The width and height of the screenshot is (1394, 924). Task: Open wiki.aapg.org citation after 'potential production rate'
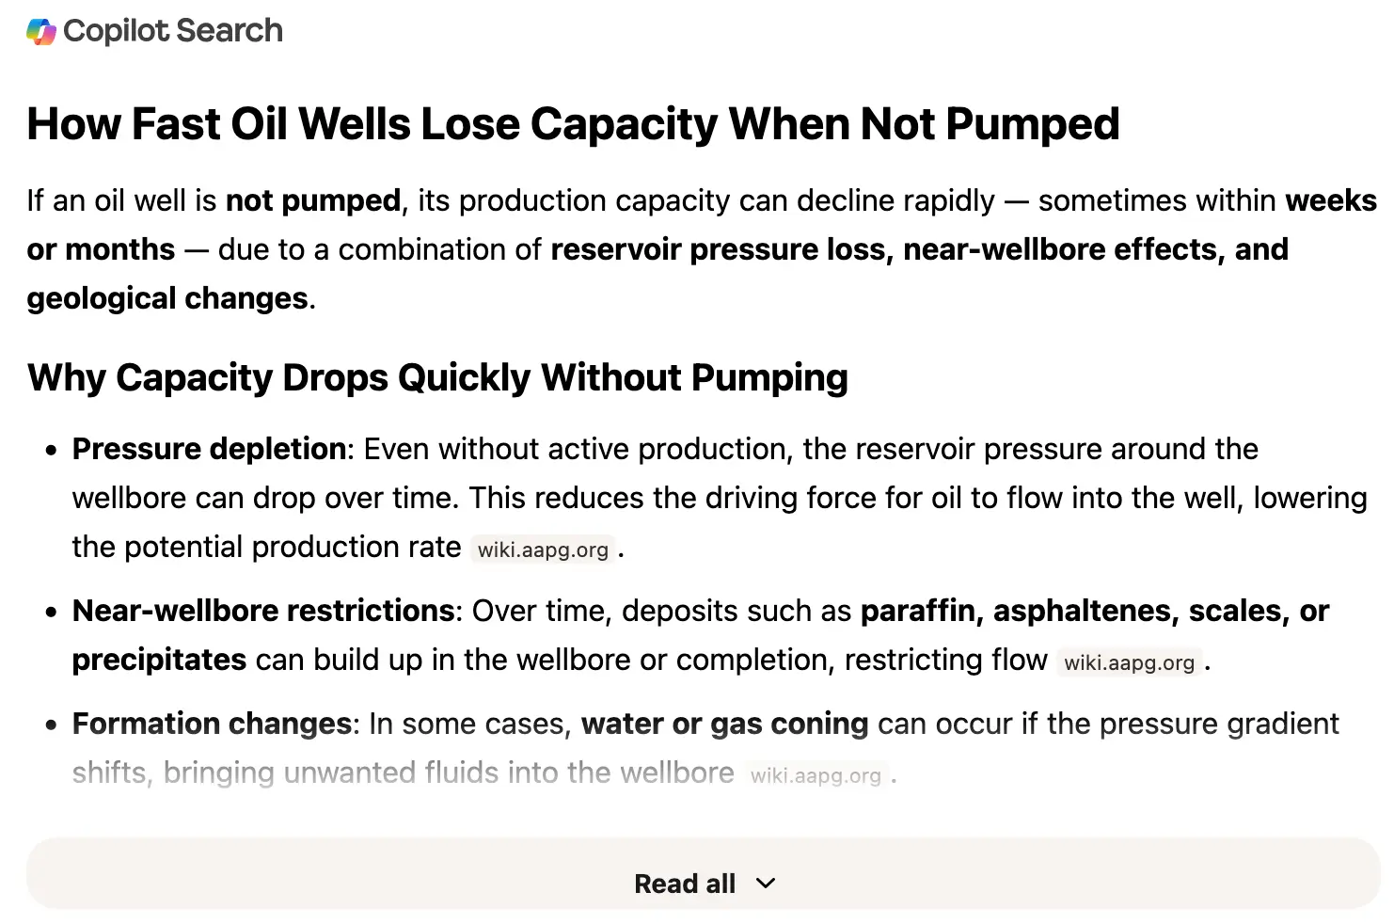pyautogui.click(x=543, y=550)
